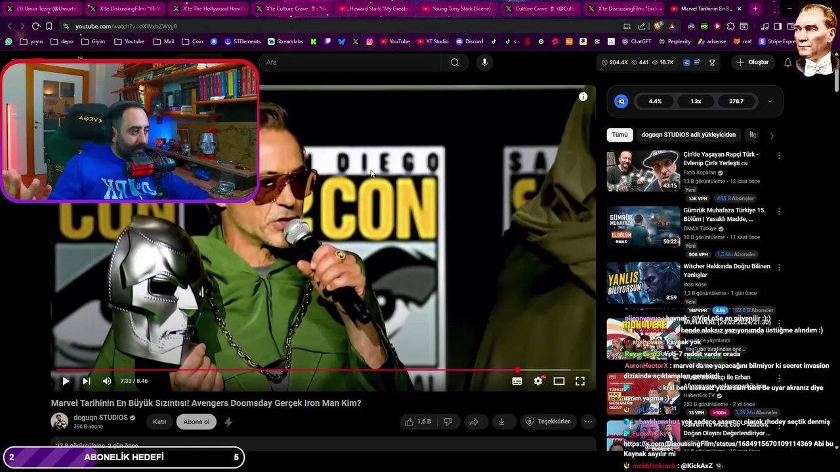Play the video with the play button

[66, 381]
